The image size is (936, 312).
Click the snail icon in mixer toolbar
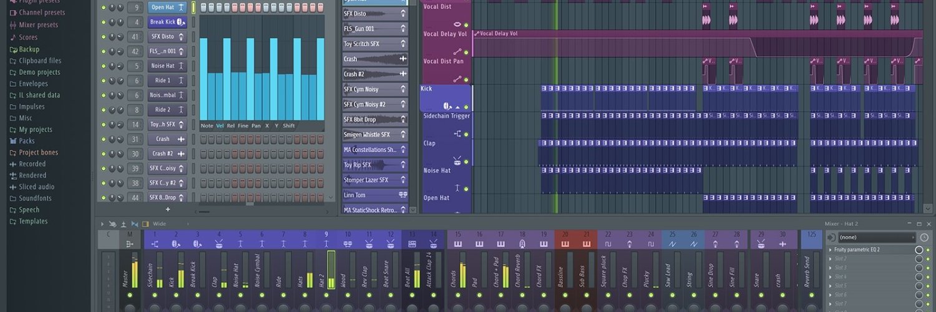(112, 223)
